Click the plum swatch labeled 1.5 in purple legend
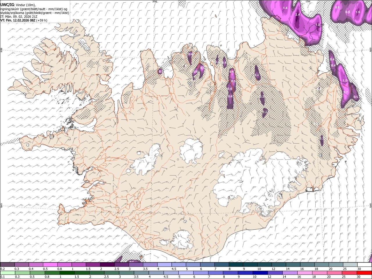The width and height of the screenshot is (372, 279). coord(93,265)
